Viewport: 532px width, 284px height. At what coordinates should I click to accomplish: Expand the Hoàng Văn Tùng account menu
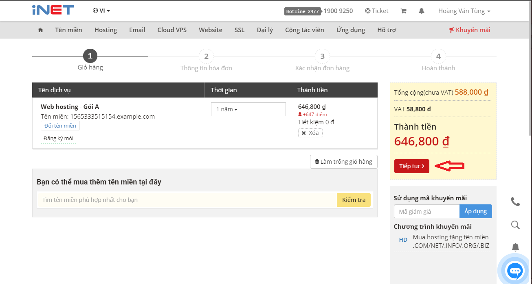(464, 11)
